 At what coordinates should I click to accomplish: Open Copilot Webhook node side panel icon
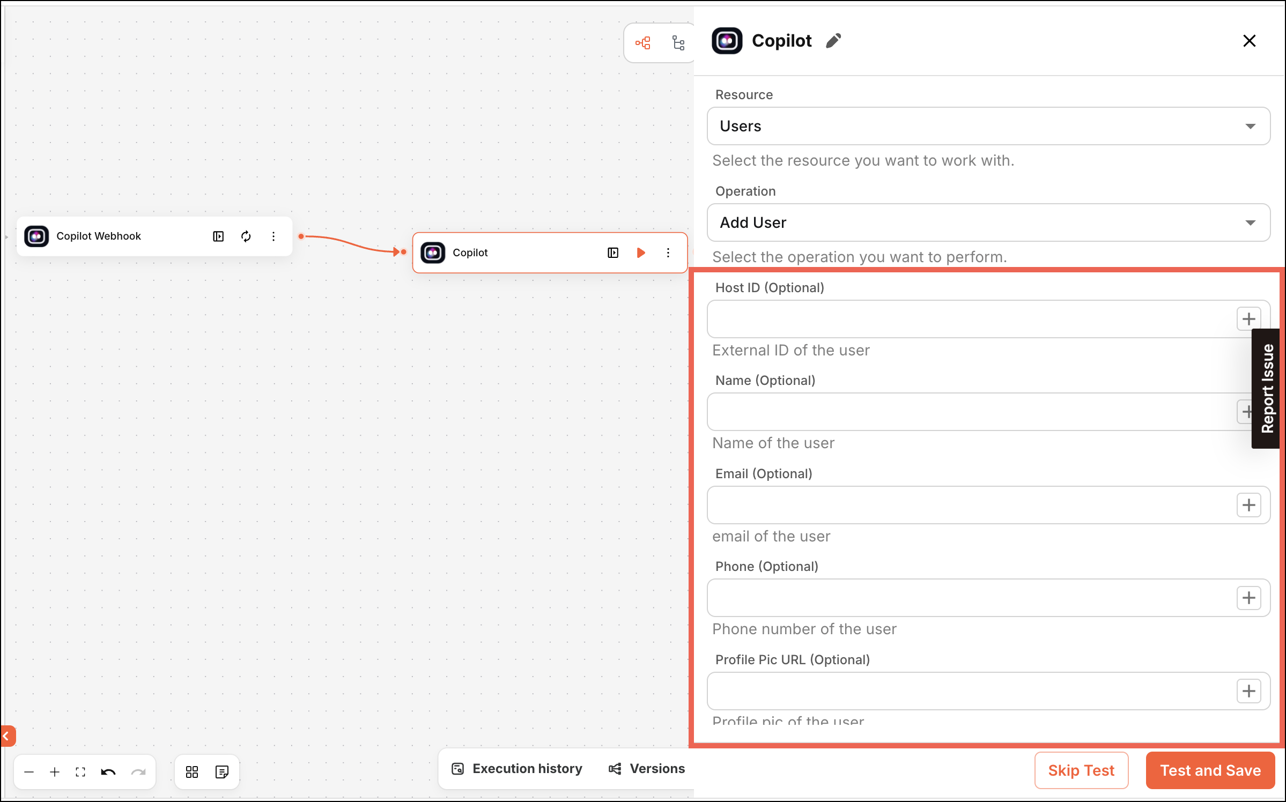(x=218, y=236)
